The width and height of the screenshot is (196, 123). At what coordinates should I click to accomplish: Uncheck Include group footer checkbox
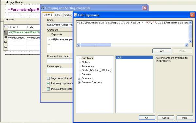click(x=48, y=89)
